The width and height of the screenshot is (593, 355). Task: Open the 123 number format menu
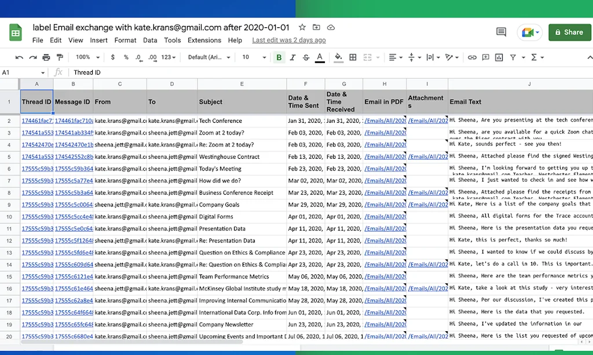click(x=167, y=57)
